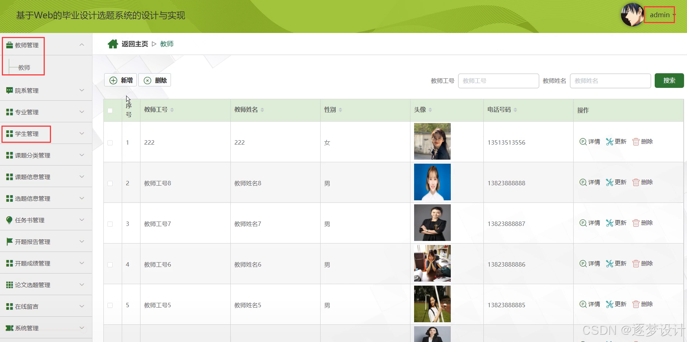Open the 系统管理 menu
The width and height of the screenshot is (687, 342).
pos(46,328)
